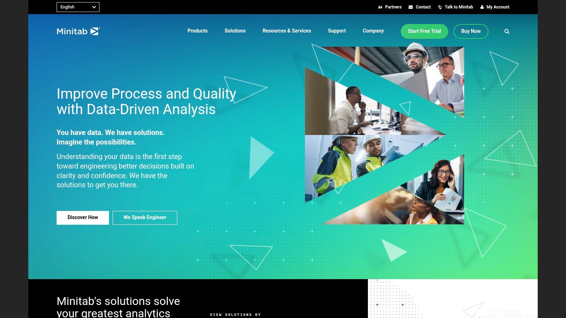Open the Resources & Services menu
566x318 pixels.
point(287,31)
